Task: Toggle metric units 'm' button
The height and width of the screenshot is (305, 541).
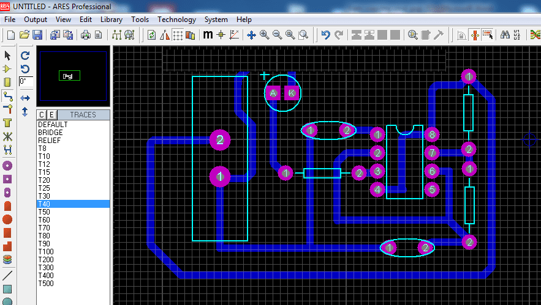Action: [x=208, y=35]
